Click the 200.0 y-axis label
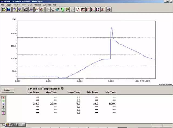 (14, 33)
